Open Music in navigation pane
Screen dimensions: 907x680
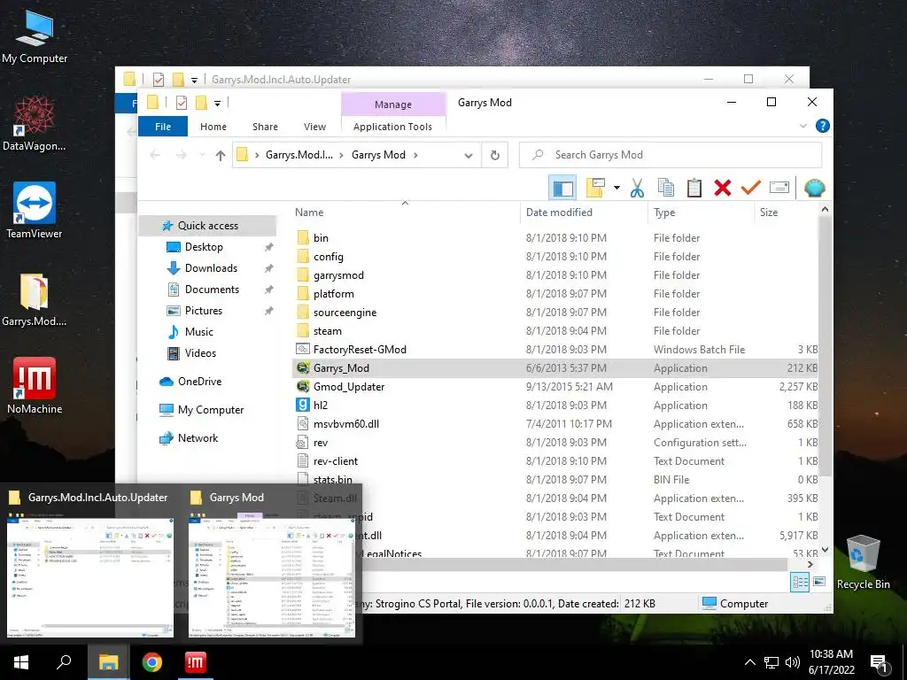point(199,332)
